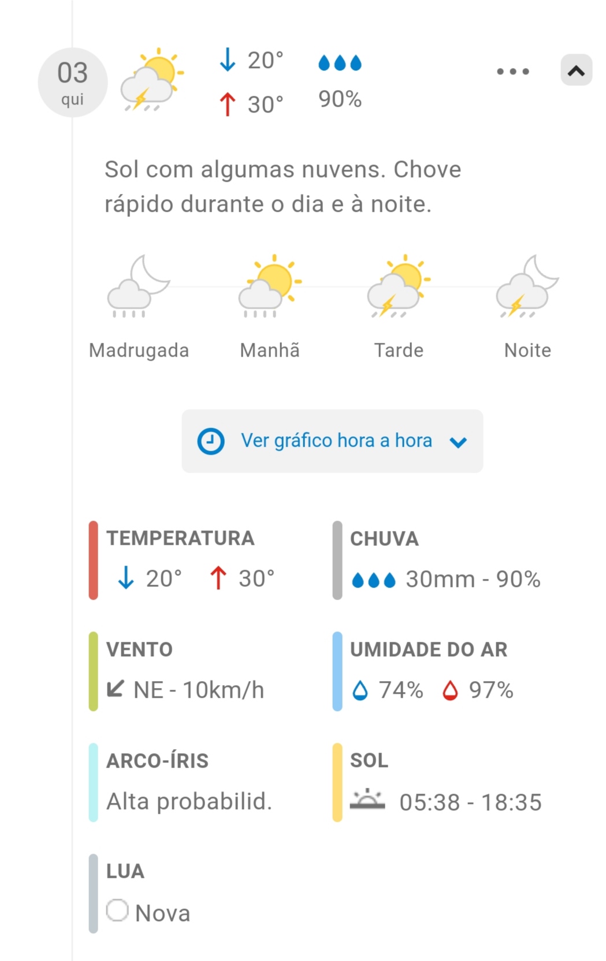The width and height of the screenshot is (606, 961).
Task: Tap the Noite night thunderstorm icon
Action: (x=527, y=287)
